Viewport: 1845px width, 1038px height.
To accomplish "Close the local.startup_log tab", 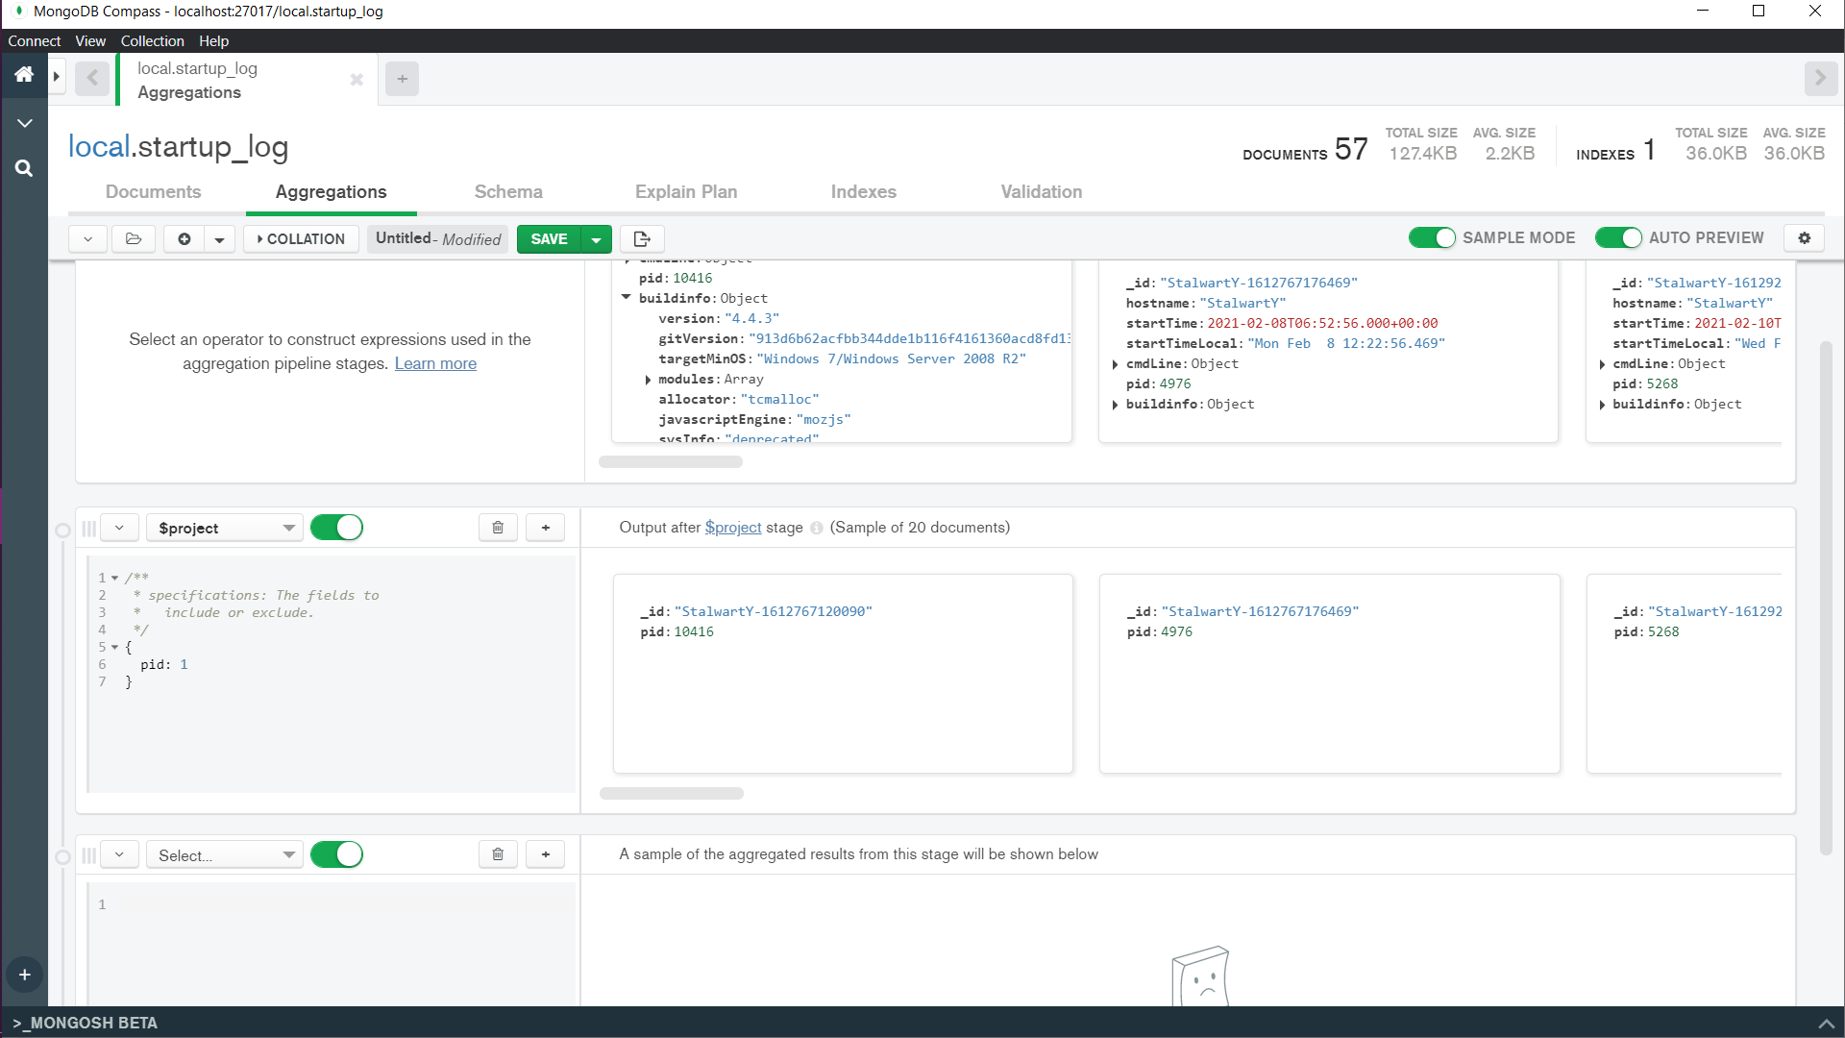I will click(357, 80).
